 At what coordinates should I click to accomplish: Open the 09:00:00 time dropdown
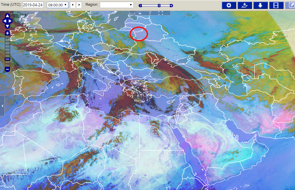click(x=57, y=5)
